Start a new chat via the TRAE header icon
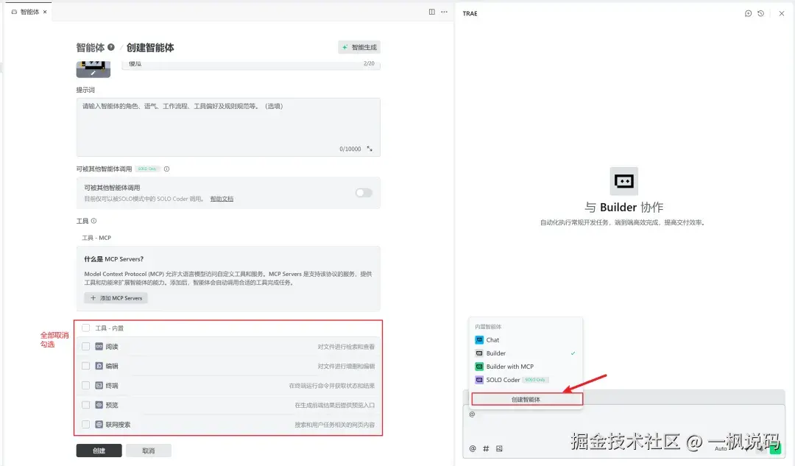The image size is (795, 466). tap(748, 14)
